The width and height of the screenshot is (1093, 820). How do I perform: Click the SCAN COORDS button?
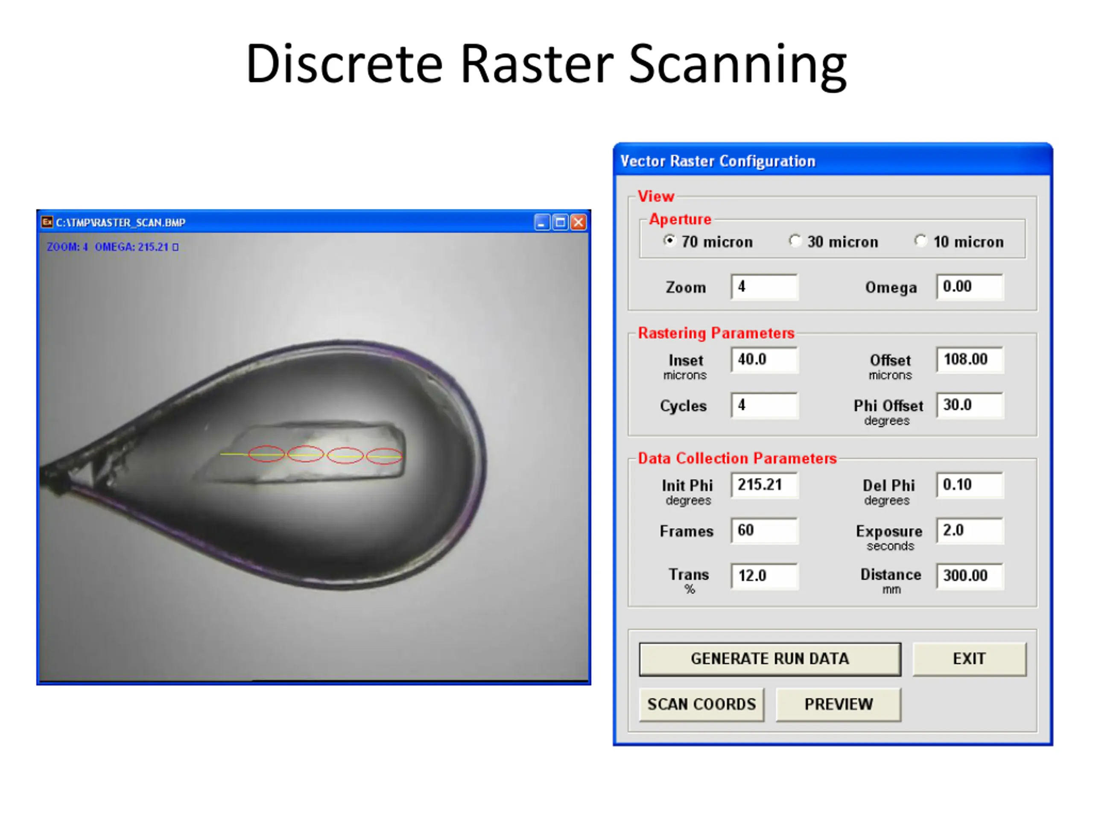tap(701, 704)
